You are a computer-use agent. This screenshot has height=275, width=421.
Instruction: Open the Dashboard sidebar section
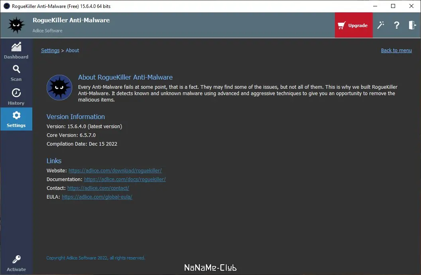[x=16, y=51]
